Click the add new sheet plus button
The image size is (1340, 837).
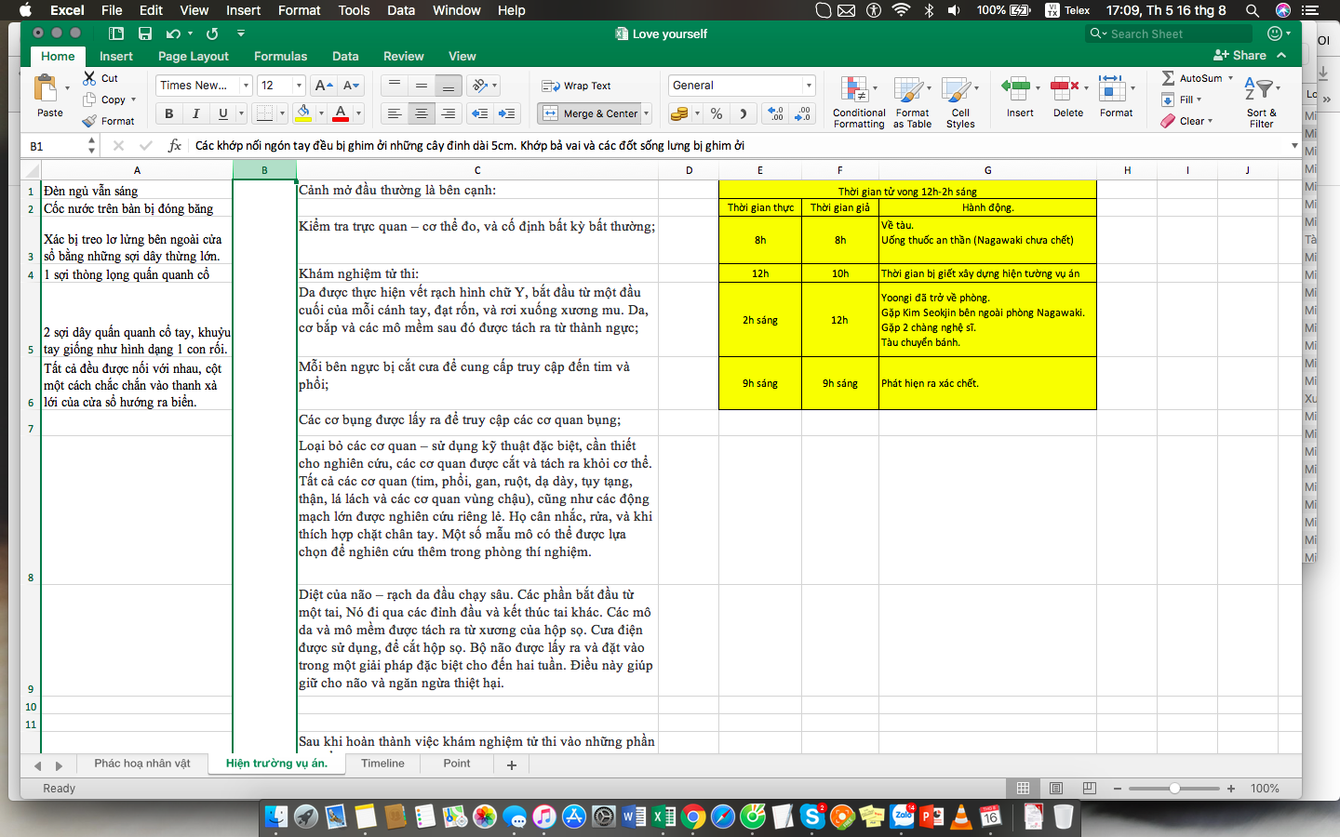point(511,764)
